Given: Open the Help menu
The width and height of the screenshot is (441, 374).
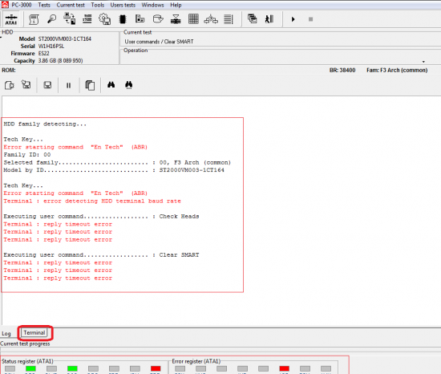Looking at the screenshot, I should coord(176,5).
